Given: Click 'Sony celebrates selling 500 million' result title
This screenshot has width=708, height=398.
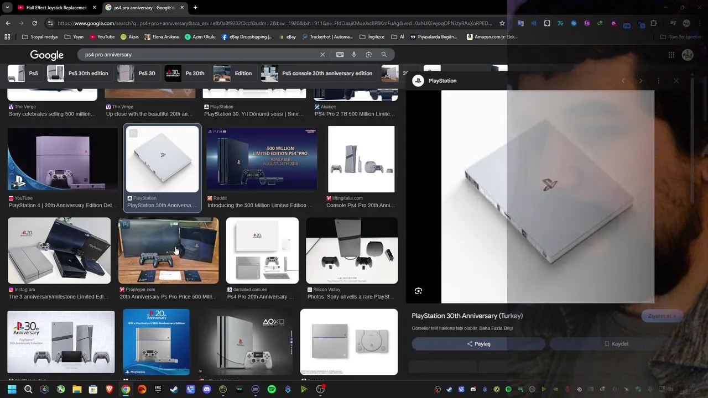Looking at the screenshot, I should pos(52,114).
